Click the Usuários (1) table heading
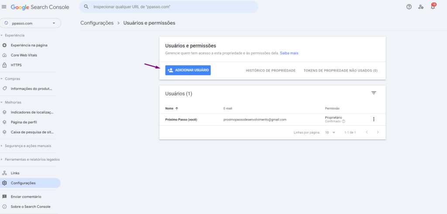The width and height of the screenshot is (447, 214). 179,93
